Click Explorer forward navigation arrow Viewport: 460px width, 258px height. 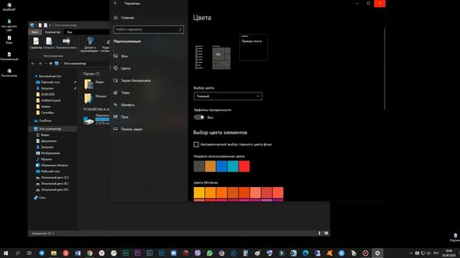(40, 64)
